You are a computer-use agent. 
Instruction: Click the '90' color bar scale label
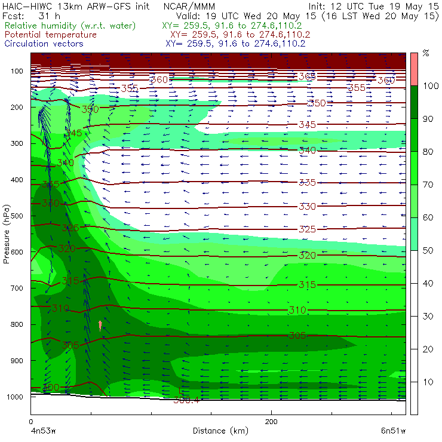click(428, 119)
